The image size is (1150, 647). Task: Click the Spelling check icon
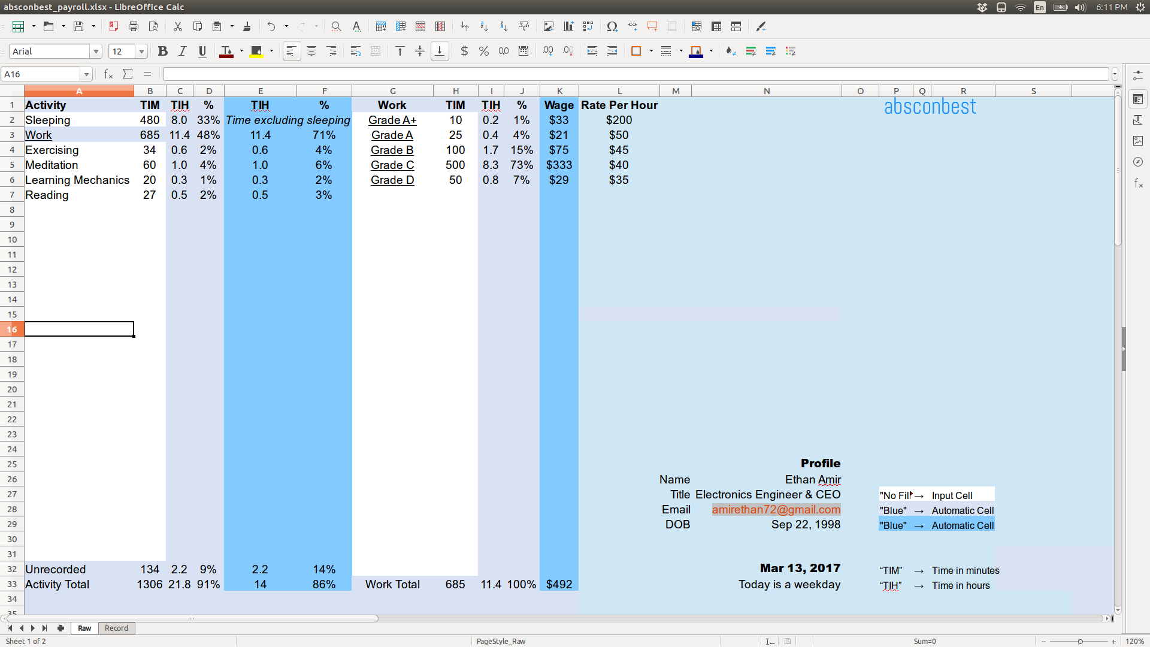[x=356, y=26]
